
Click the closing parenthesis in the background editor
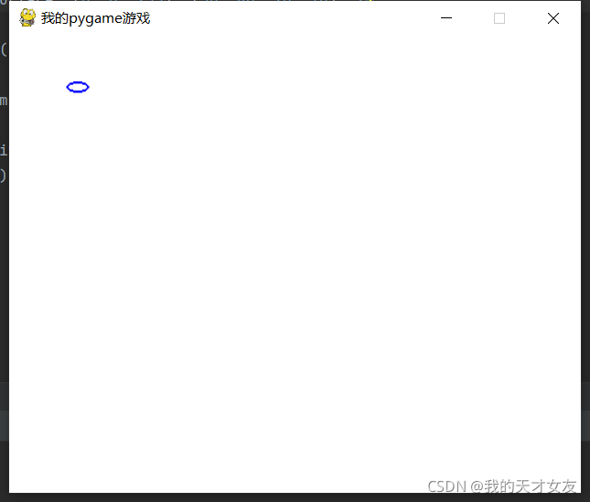tap(4, 175)
